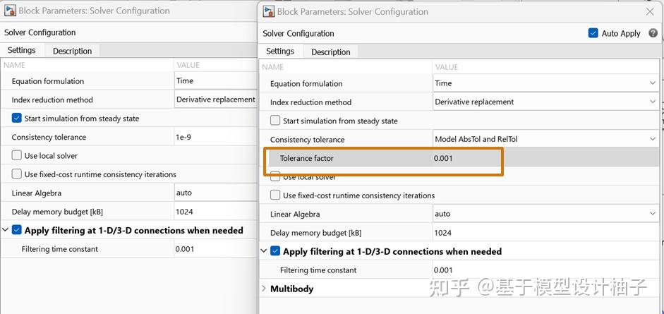This screenshot has height=314, width=664.
Task: Edit Filtering time constant 0.001 in left window
Action: click(x=215, y=249)
